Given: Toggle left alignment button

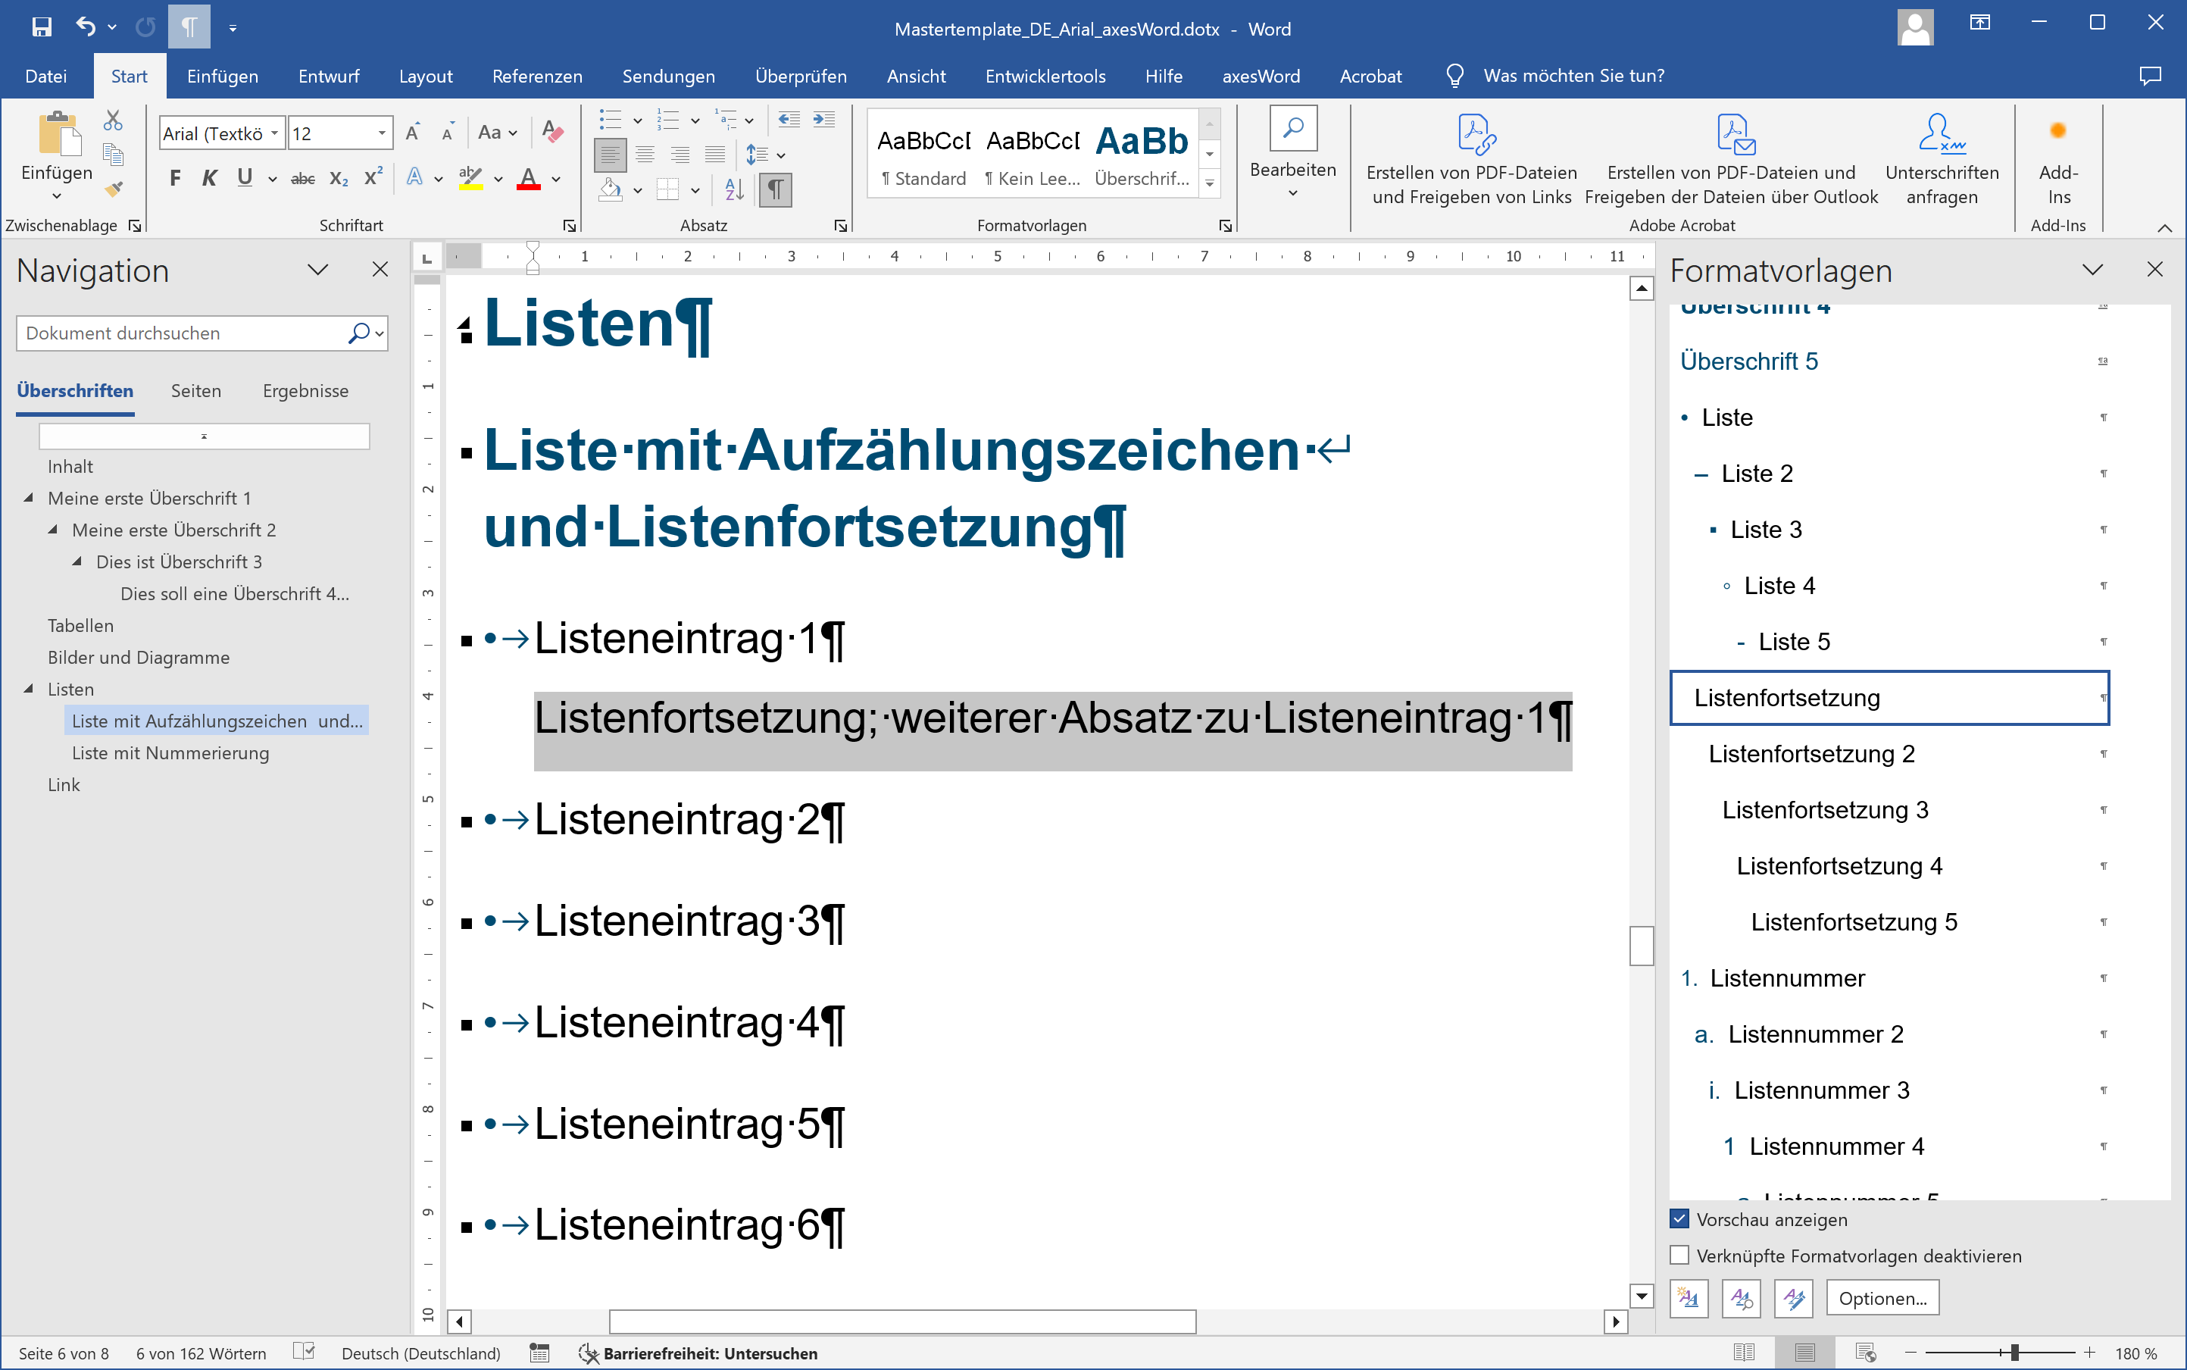Looking at the screenshot, I should tap(611, 155).
